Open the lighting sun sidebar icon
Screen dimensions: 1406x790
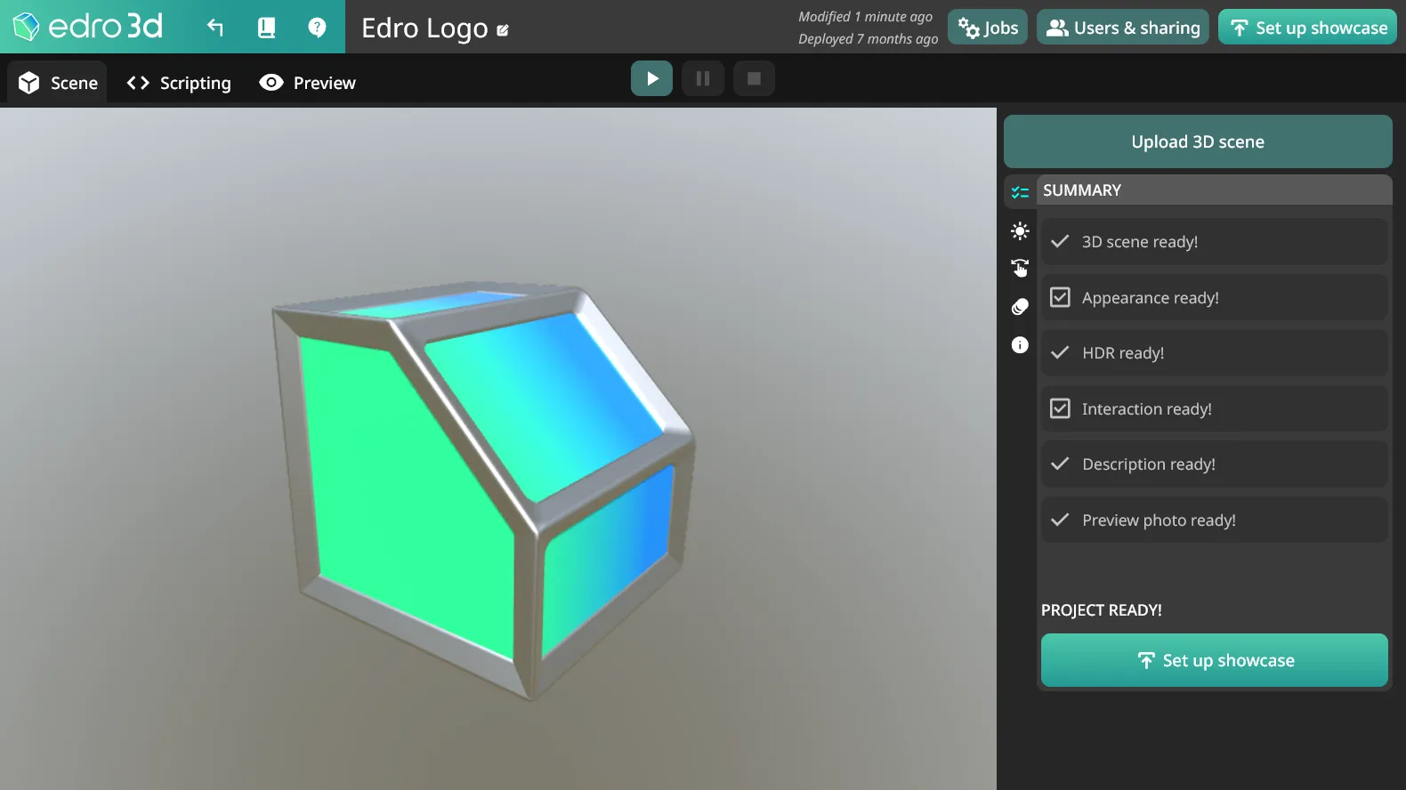point(1020,231)
